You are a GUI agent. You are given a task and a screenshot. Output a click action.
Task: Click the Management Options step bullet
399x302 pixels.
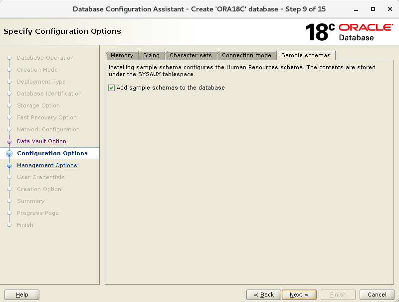pos(9,166)
